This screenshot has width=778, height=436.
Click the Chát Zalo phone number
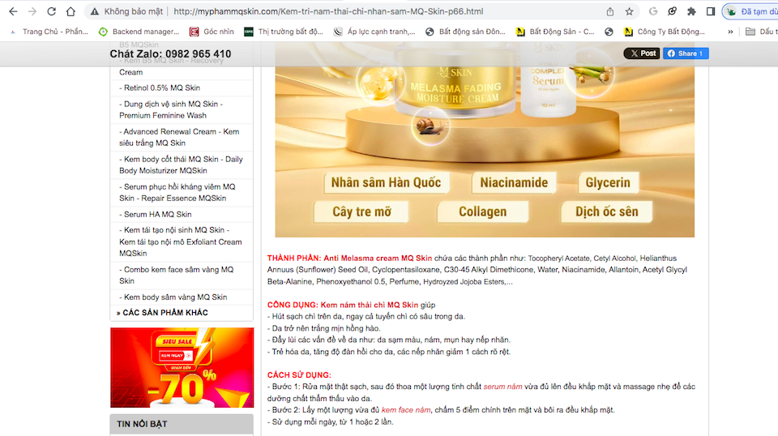tap(170, 54)
